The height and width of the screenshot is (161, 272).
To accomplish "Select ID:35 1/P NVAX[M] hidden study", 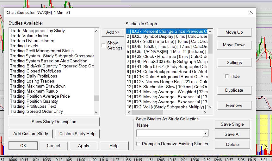I will tap(167, 51).
